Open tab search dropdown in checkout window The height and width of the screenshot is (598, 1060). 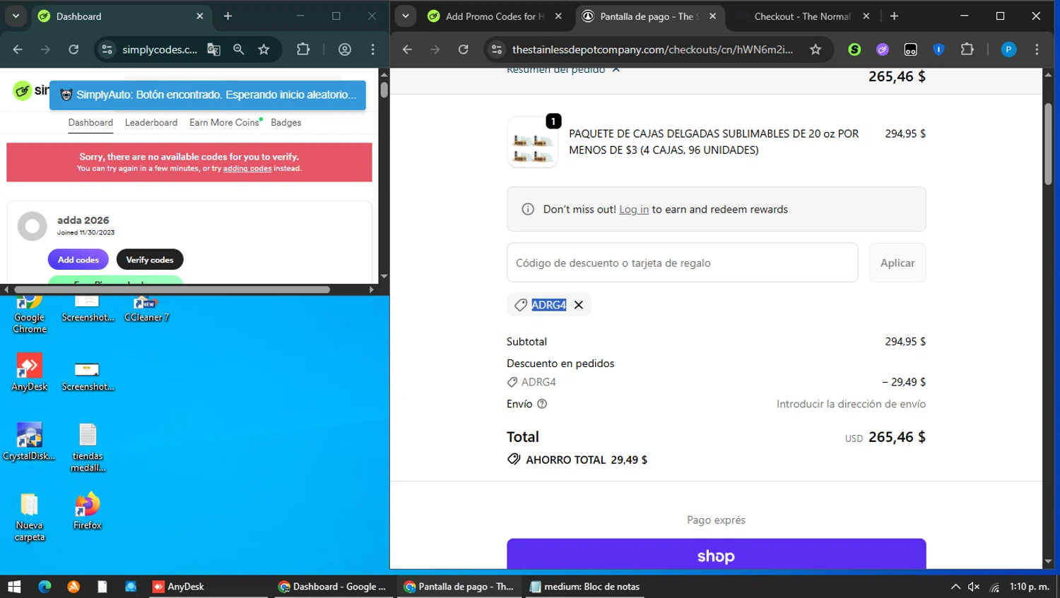pos(406,16)
